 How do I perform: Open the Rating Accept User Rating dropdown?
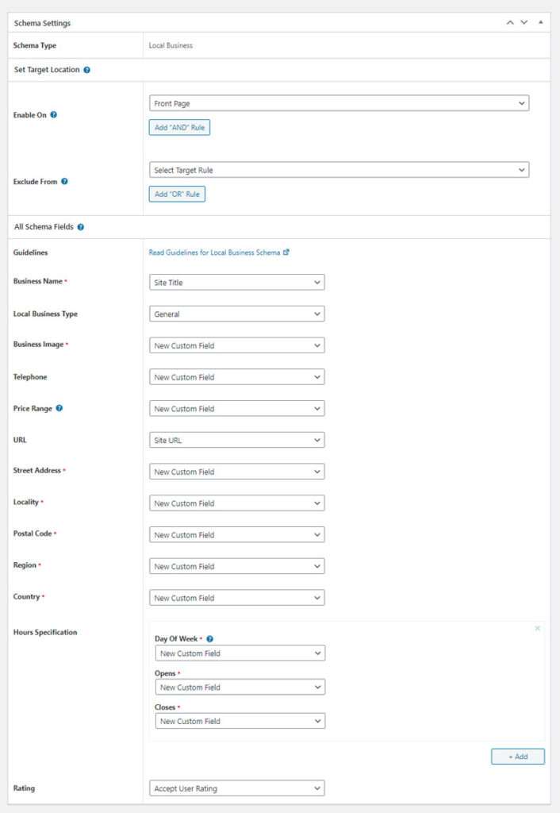[x=236, y=788]
